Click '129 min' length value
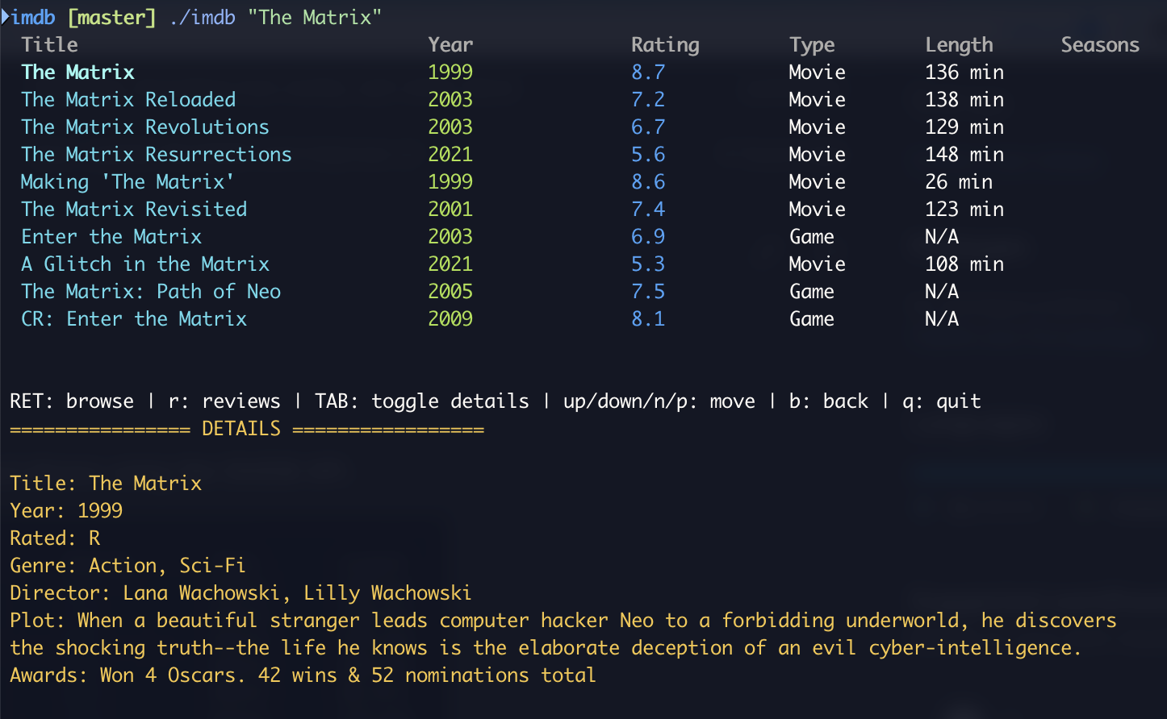1167x719 pixels. coord(964,127)
